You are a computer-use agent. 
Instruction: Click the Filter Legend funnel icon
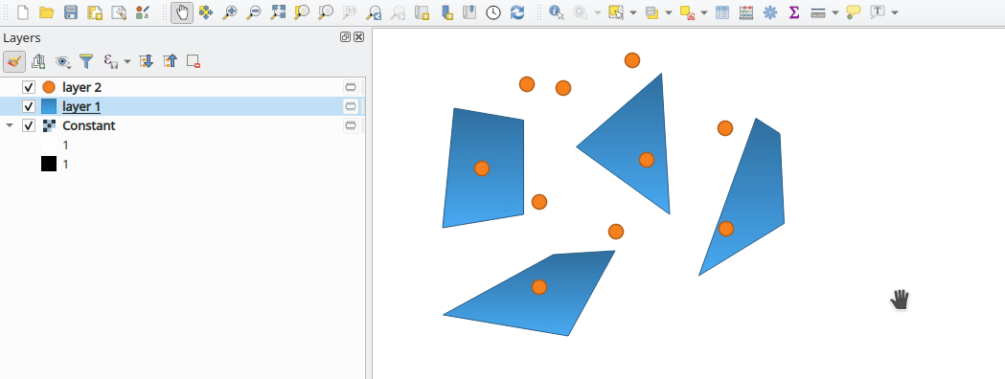pyautogui.click(x=86, y=61)
